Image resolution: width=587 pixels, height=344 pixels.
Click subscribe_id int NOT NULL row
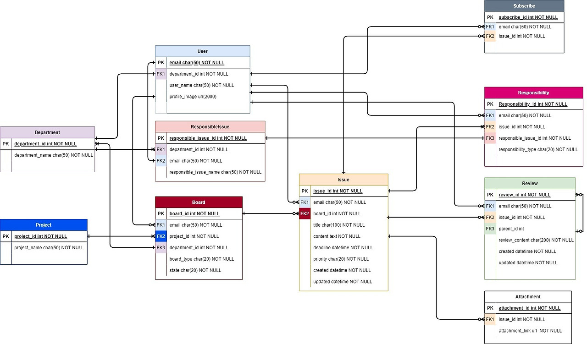524,17
